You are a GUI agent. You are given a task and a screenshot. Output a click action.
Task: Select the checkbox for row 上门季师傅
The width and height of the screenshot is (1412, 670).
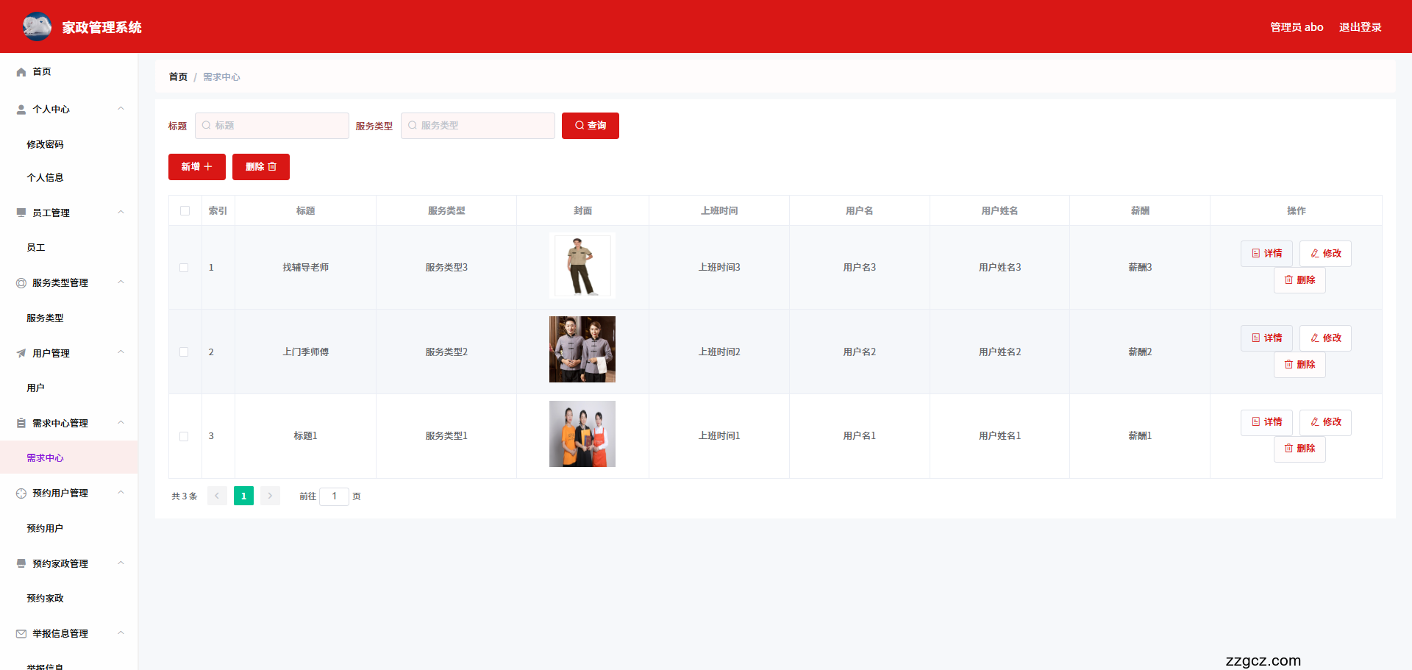pos(184,352)
